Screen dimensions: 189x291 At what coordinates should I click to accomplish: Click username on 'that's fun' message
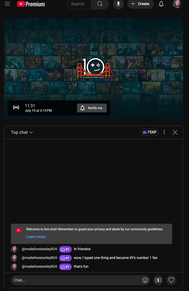click(39, 267)
